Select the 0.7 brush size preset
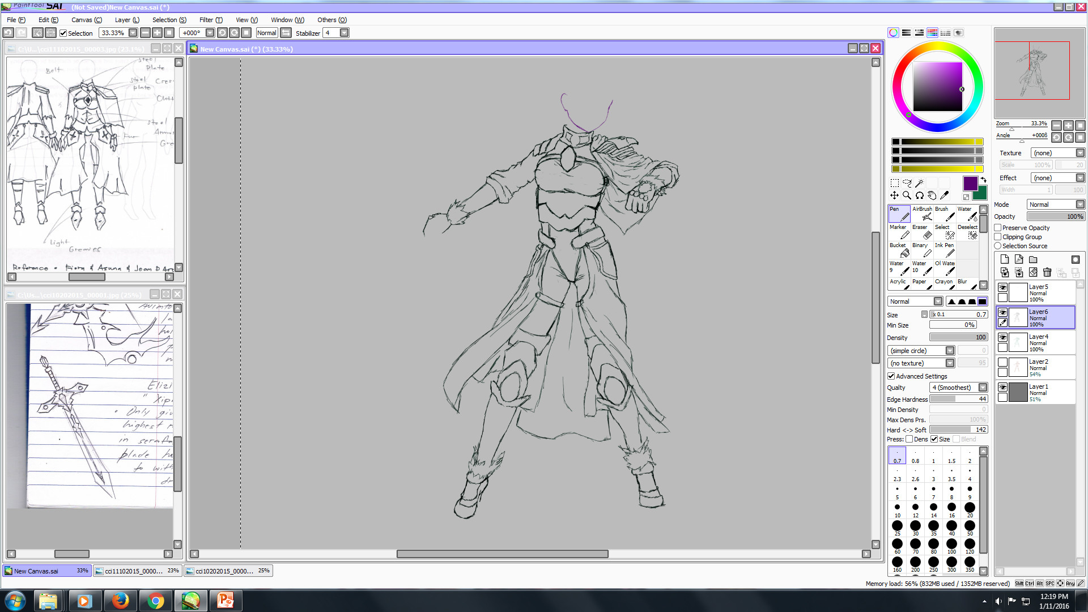The image size is (1088, 612). pyautogui.click(x=897, y=456)
